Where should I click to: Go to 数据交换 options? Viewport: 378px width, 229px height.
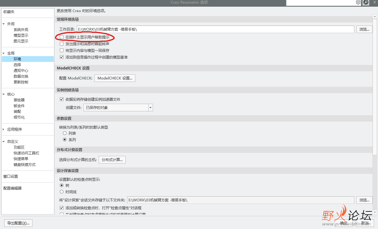pos(21,76)
